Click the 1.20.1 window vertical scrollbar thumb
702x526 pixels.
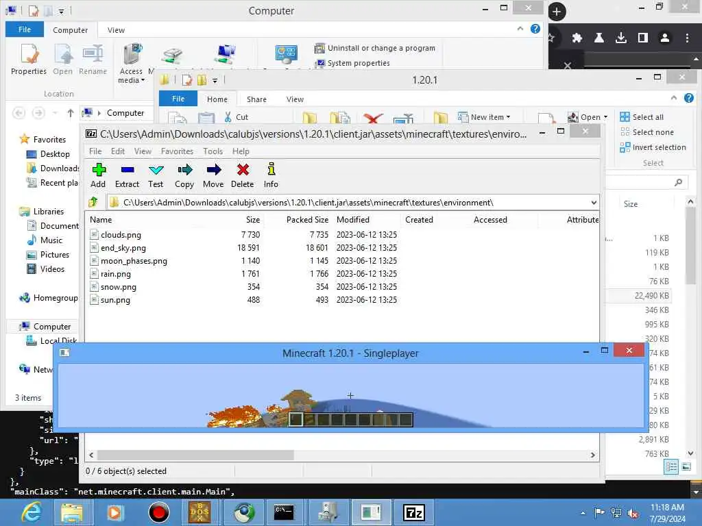[690, 245]
